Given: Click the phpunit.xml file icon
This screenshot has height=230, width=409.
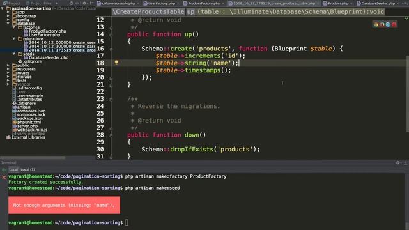Looking at the screenshot, I should tap(14, 122).
